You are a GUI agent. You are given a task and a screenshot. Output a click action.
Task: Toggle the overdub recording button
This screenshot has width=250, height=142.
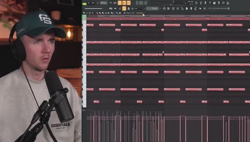pos(124,3)
